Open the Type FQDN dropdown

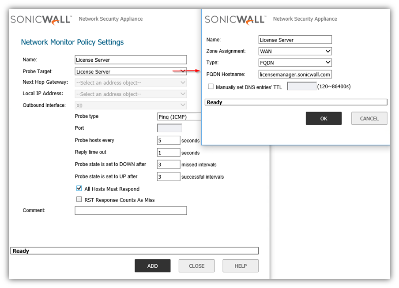click(x=295, y=63)
